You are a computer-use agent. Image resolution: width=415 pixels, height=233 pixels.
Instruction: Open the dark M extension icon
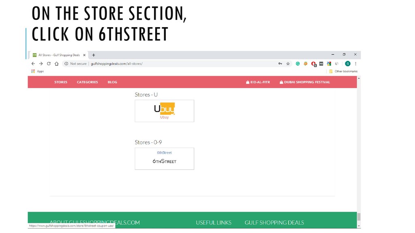[x=321, y=64]
